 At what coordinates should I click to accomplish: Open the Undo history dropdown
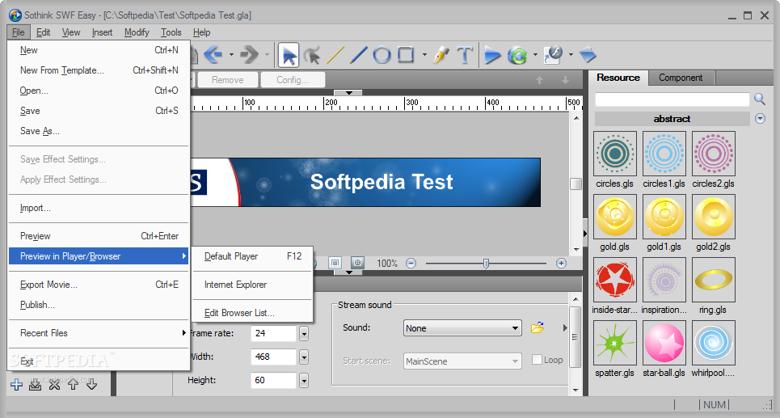coord(231,55)
